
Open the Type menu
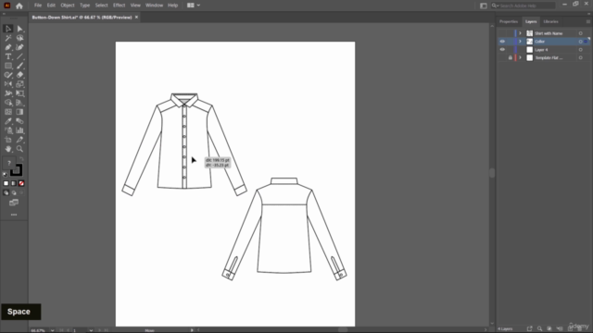(84, 6)
